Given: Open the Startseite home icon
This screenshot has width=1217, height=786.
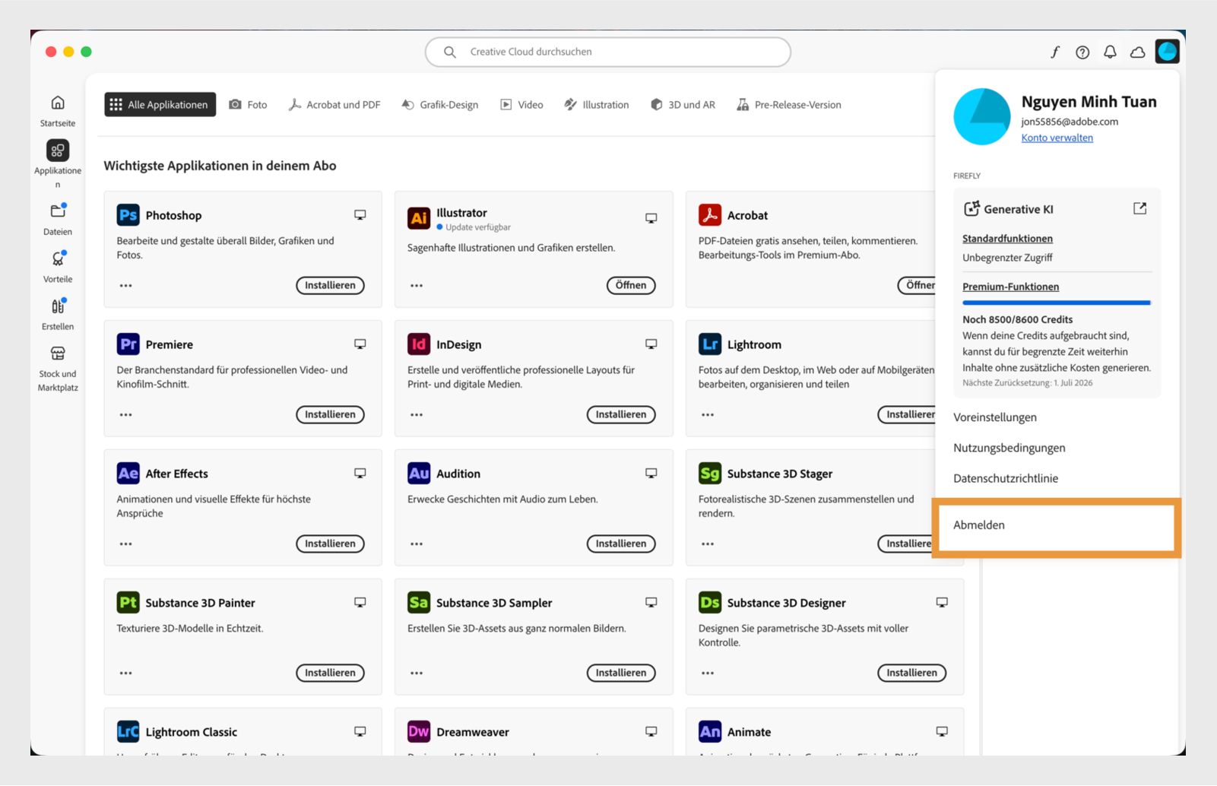Looking at the screenshot, I should coord(58,103).
